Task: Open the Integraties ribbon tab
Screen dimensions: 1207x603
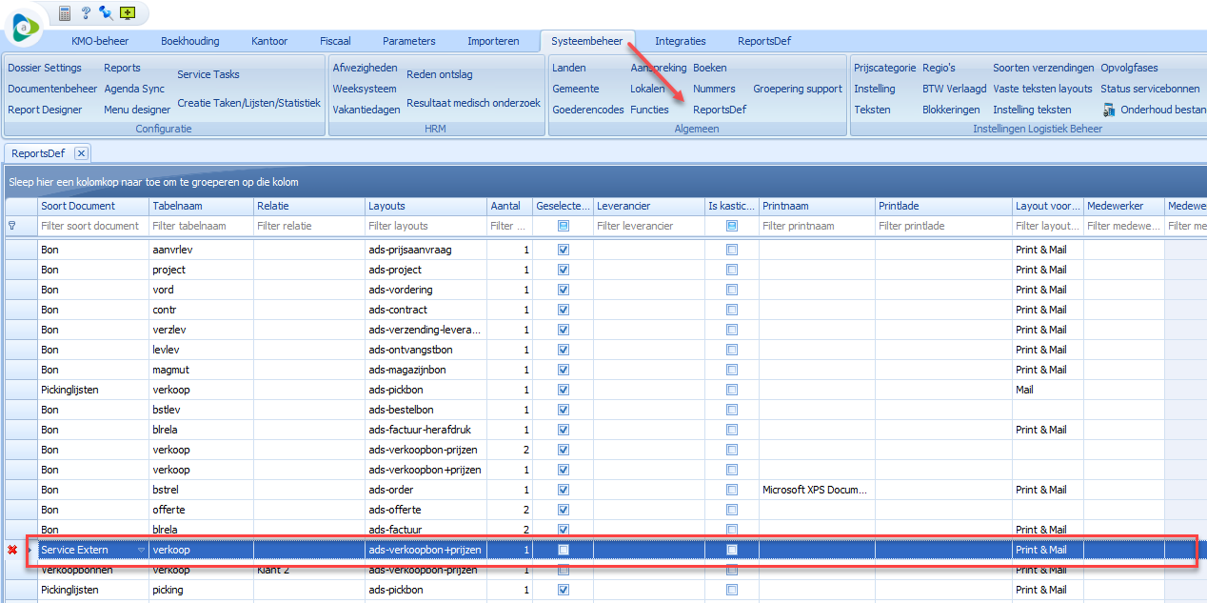Action: tap(680, 41)
